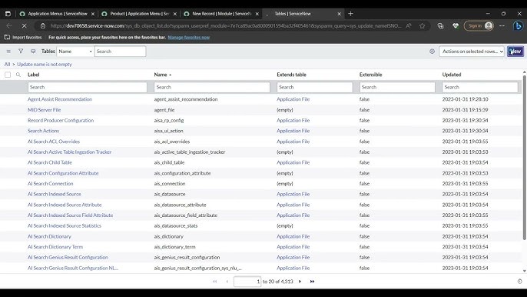527x297 pixels.
Task: Toggle the select-all rows checkbox
Action: (x=8, y=75)
